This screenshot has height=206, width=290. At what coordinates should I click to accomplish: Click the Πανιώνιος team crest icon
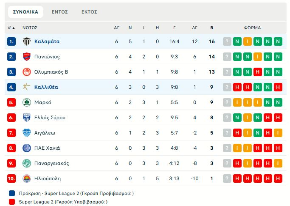[27, 57]
